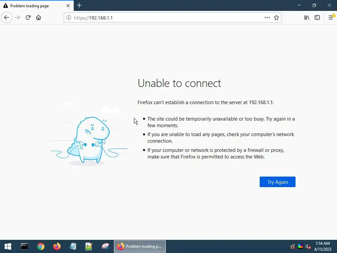Minimize the Firefox window
The height and width of the screenshot is (253, 337).
(299, 5)
